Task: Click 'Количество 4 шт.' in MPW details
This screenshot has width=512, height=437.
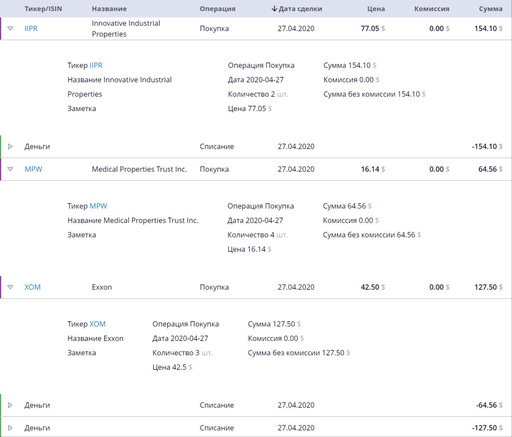Action: [258, 235]
